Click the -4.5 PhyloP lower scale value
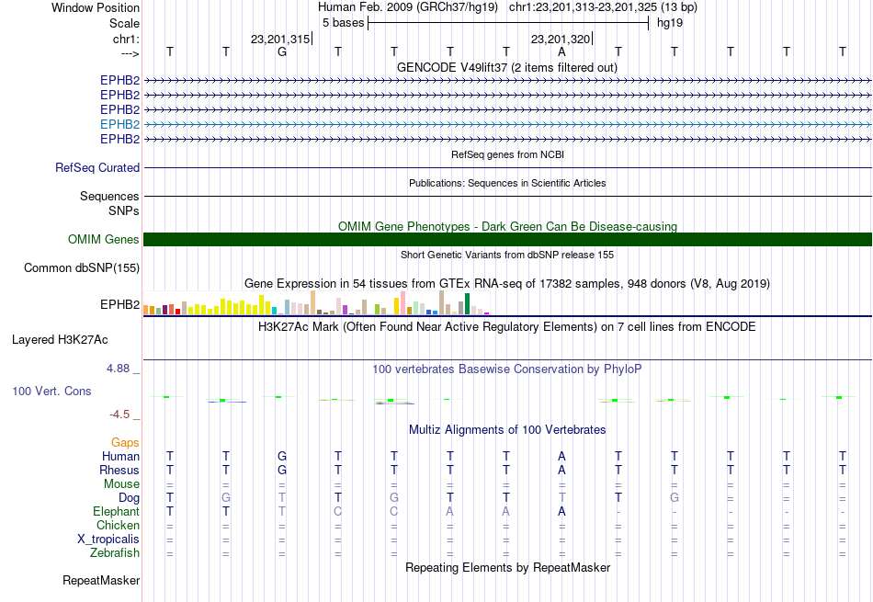Image resolution: width=873 pixels, height=602 pixels. pyautogui.click(x=119, y=414)
